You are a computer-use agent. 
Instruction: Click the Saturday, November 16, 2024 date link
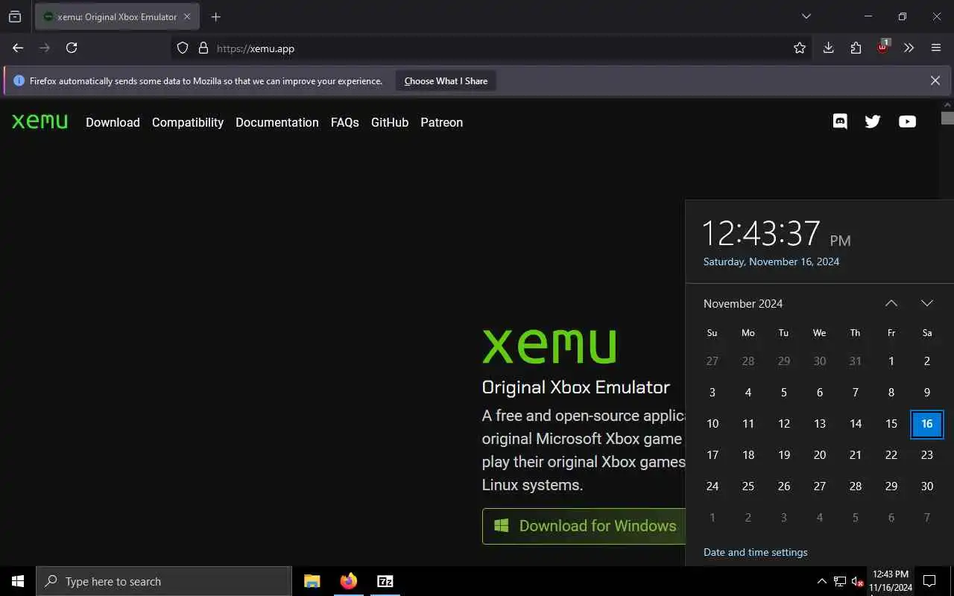[x=771, y=261]
